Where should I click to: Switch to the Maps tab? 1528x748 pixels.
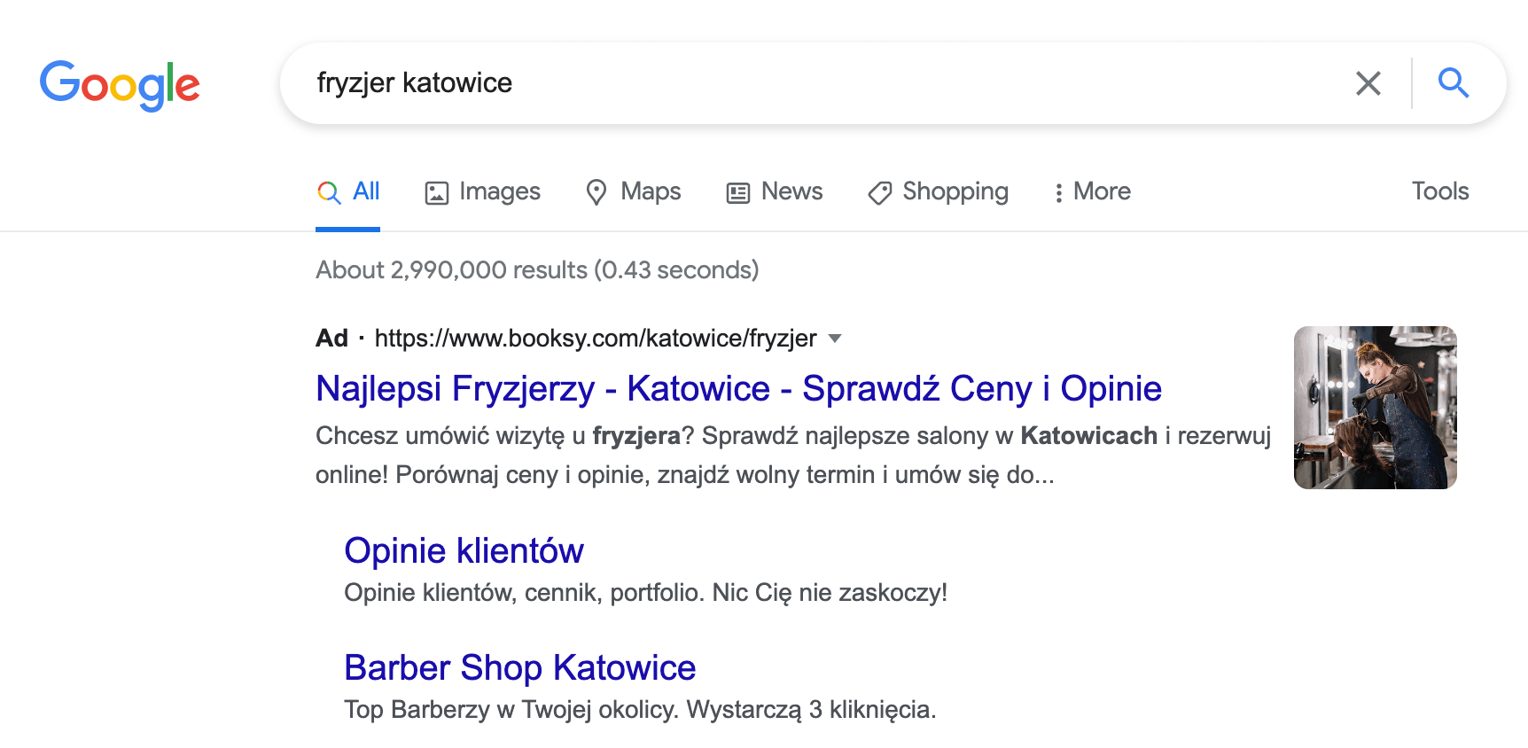click(651, 191)
